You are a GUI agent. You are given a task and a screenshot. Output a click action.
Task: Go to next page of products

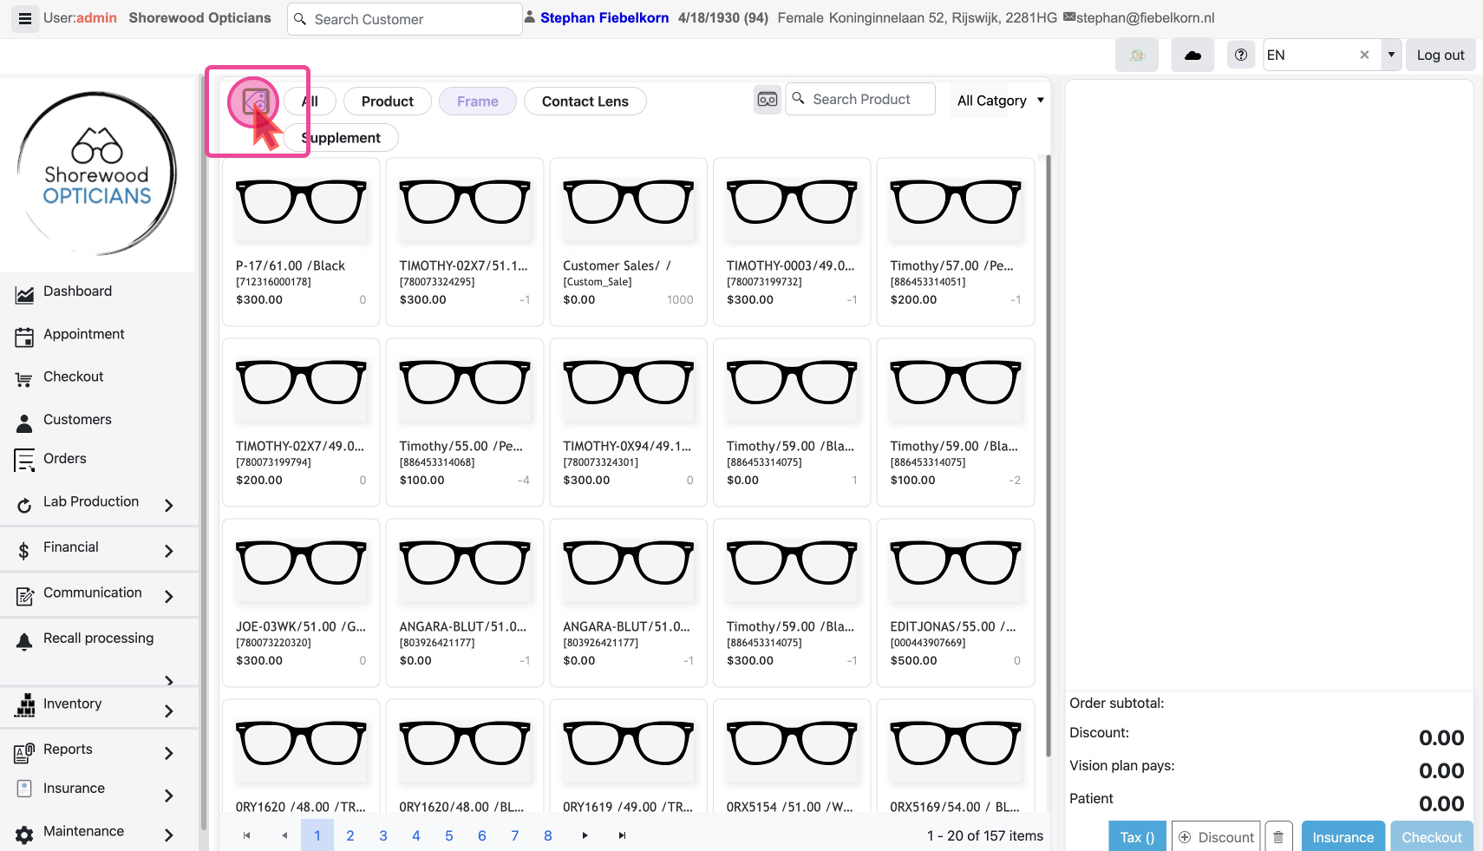point(585,835)
